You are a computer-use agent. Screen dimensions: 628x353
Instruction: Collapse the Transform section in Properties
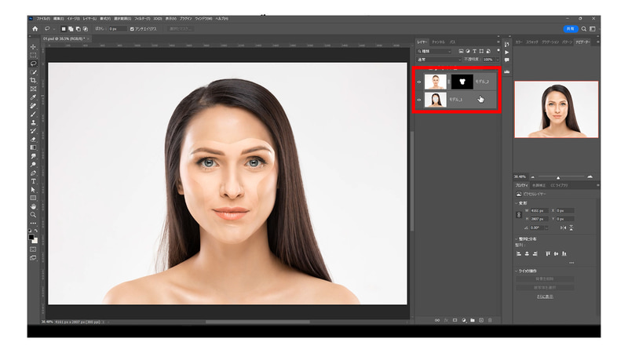517,203
